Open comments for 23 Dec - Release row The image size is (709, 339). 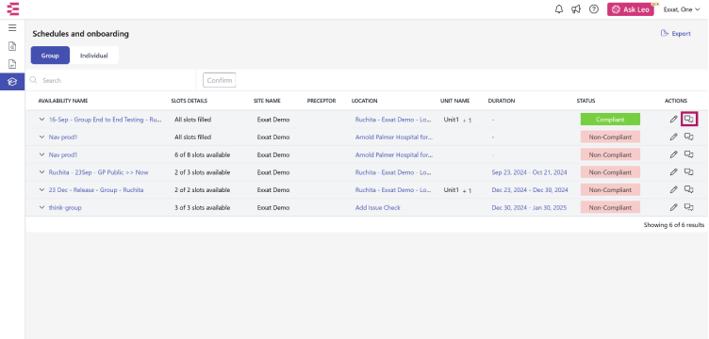tap(688, 189)
